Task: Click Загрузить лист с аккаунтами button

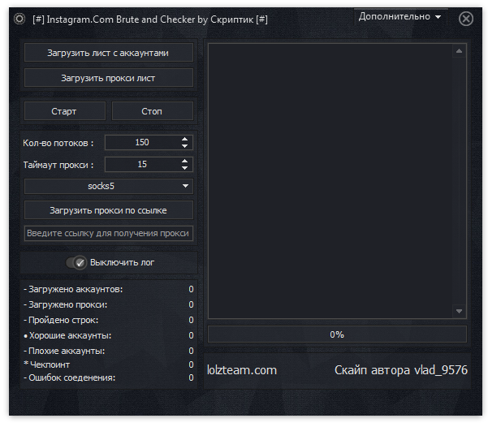Action: point(108,53)
